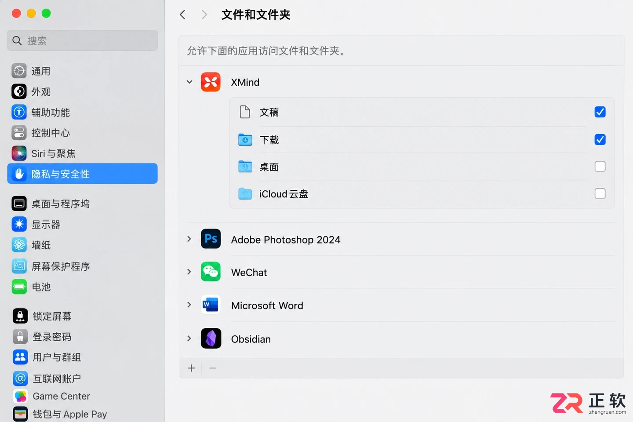The height and width of the screenshot is (422, 633).
Task: Click the Microsoft Word app icon
Action: tap(211, 305)
